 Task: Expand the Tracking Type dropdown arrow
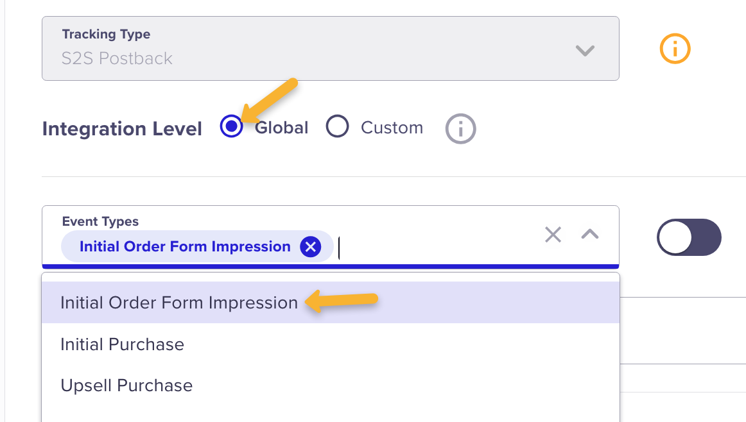point(585,50)
